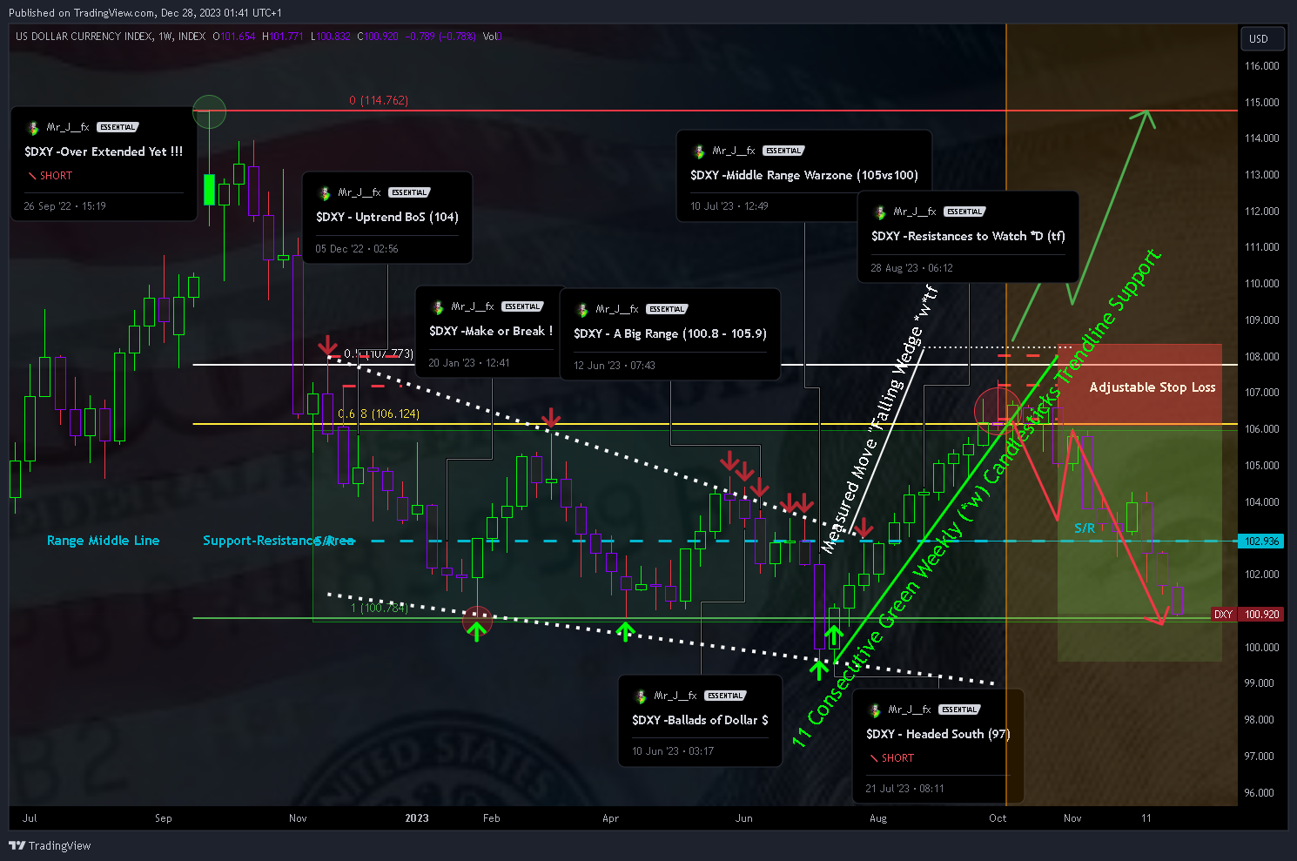The width and height of the screenshot is (1297, 861).
Task: Click SHORT arrow icon on Over Extended Yet card
Action: [32, 176]
